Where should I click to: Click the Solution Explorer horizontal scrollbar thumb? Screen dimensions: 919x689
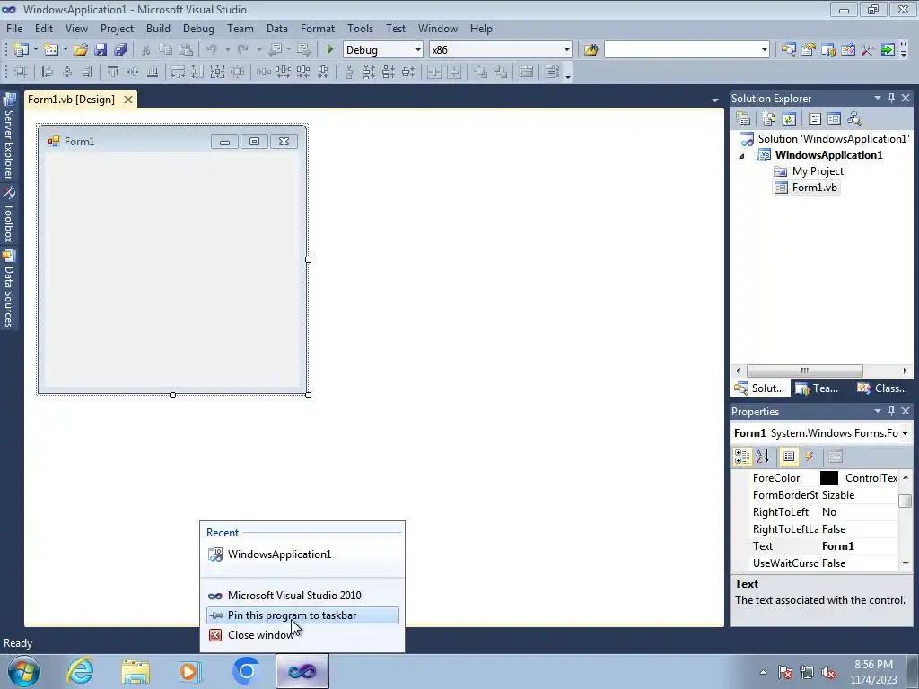(x=804, y=371)
